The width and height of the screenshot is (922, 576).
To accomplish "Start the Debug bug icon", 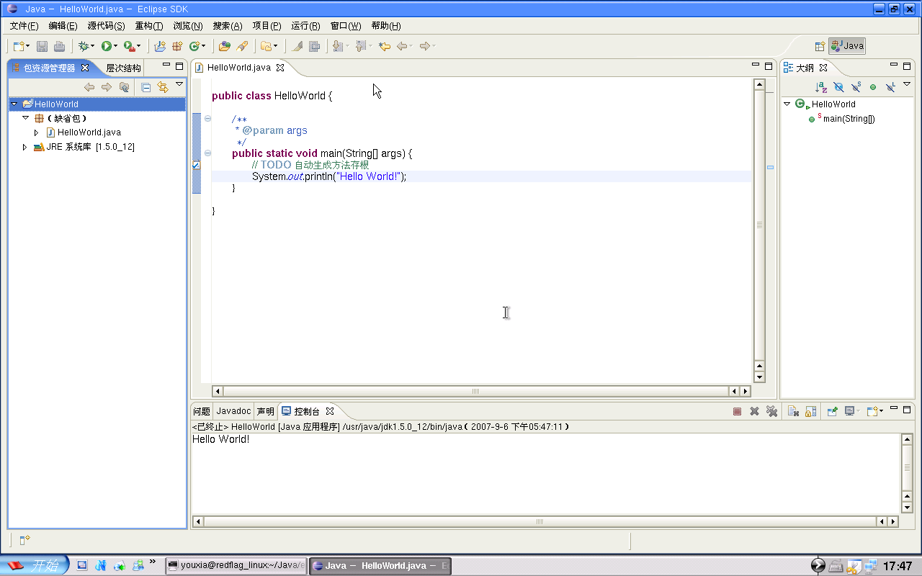I will pyautogui.click(x=84, y=46).
